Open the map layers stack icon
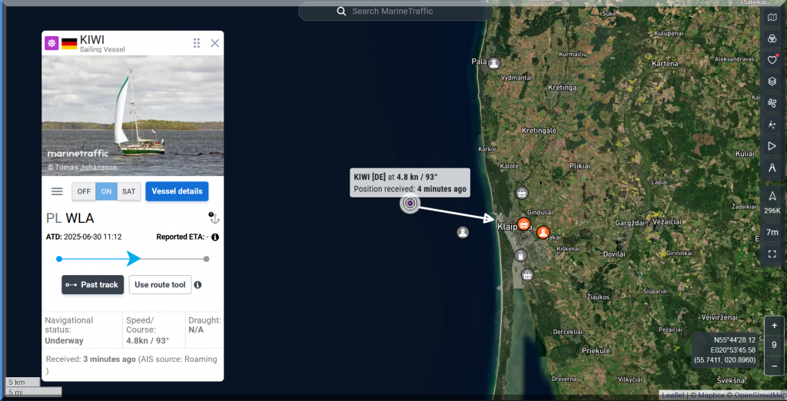Screen dimensions: 787x401 pos(772,81)
